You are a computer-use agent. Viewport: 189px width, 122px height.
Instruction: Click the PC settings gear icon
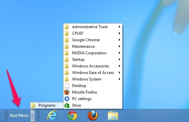point(67,99)
